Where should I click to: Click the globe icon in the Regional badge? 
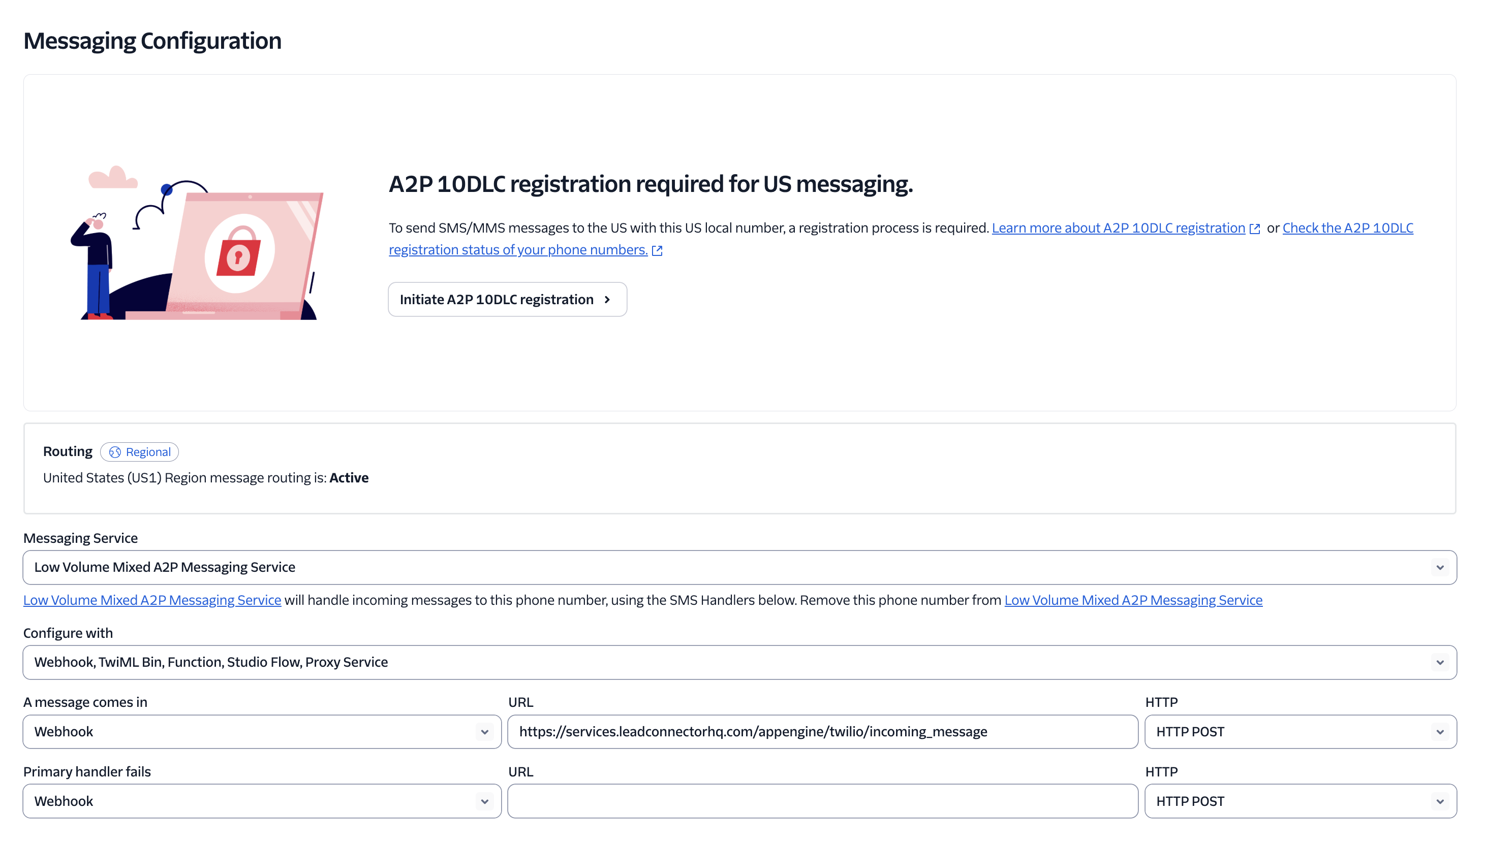pyautogui.click(x=115, y=452)
